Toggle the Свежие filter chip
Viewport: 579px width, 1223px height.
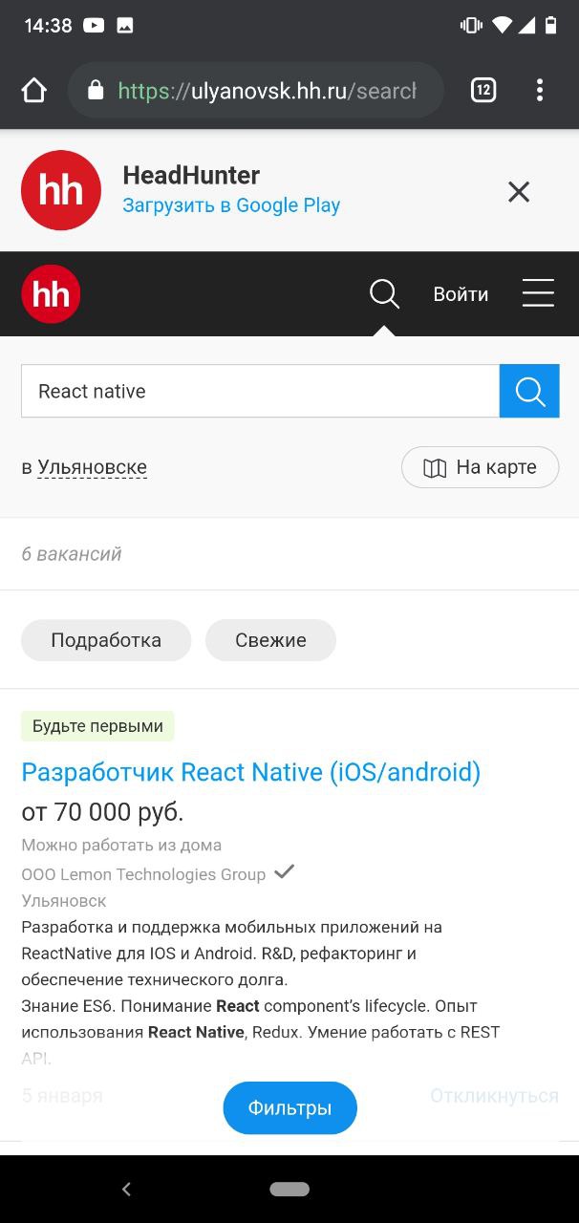point(270,640)
